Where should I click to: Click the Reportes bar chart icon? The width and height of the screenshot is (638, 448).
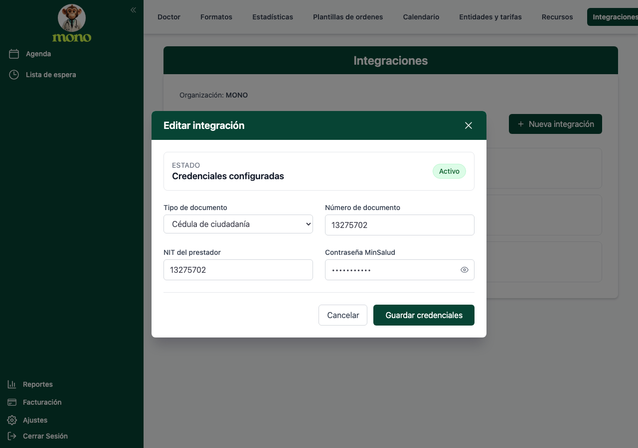click(x=12, y=384)
